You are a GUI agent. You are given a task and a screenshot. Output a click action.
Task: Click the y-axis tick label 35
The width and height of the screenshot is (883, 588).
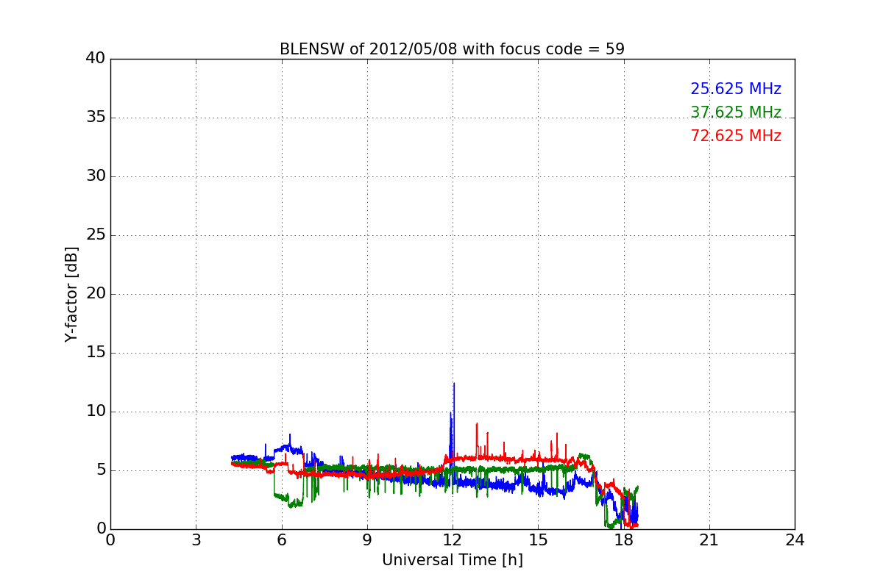(x=96, y=118)
